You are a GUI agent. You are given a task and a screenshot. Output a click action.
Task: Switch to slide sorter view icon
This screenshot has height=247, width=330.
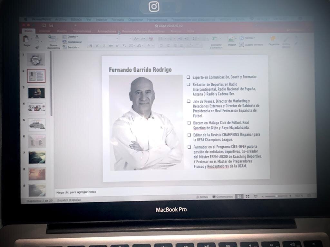pyautogui.click(x=247, y=196)
